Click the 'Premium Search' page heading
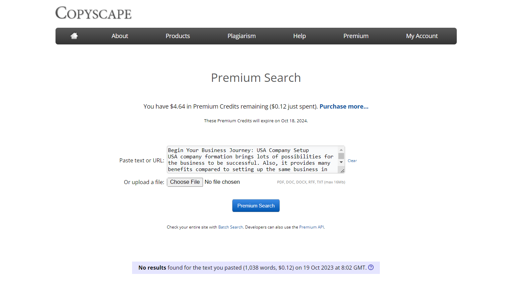Viewport: 529px width, 294px height. [256, 78]
